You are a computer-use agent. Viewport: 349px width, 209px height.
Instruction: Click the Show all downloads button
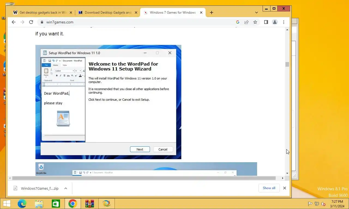(x=269, y=188)
